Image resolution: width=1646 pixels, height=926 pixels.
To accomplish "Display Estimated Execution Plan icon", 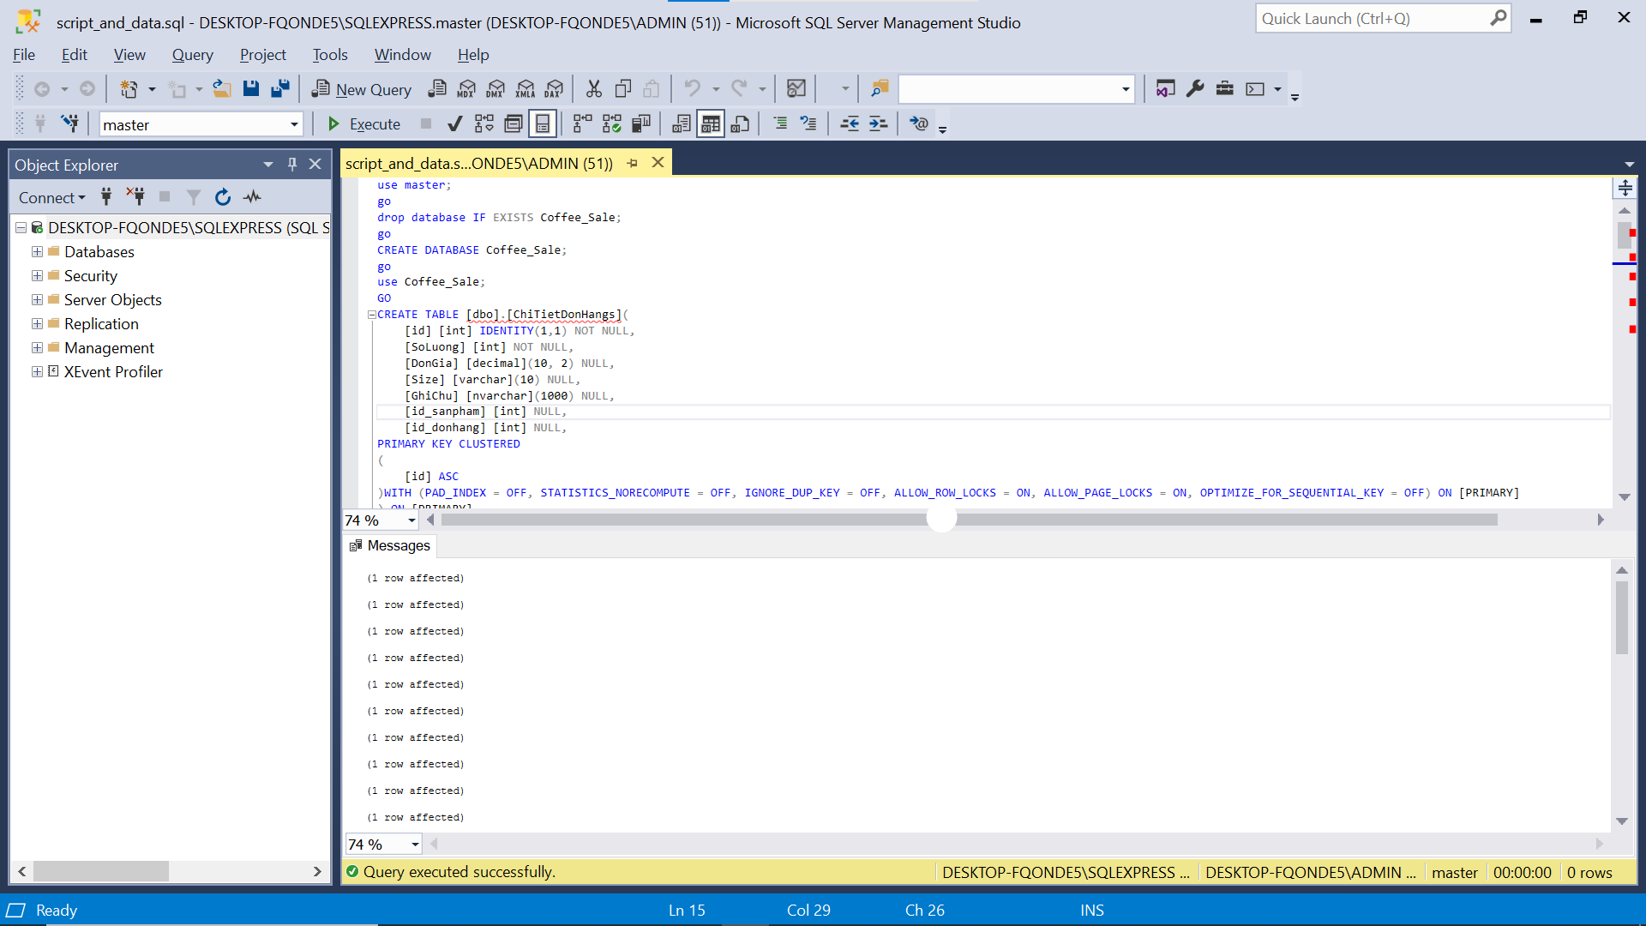I will pos(484,124).
